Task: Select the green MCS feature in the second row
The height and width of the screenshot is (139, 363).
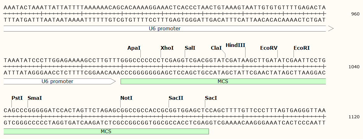Action: pyautogui.click(x=223, y=82)
